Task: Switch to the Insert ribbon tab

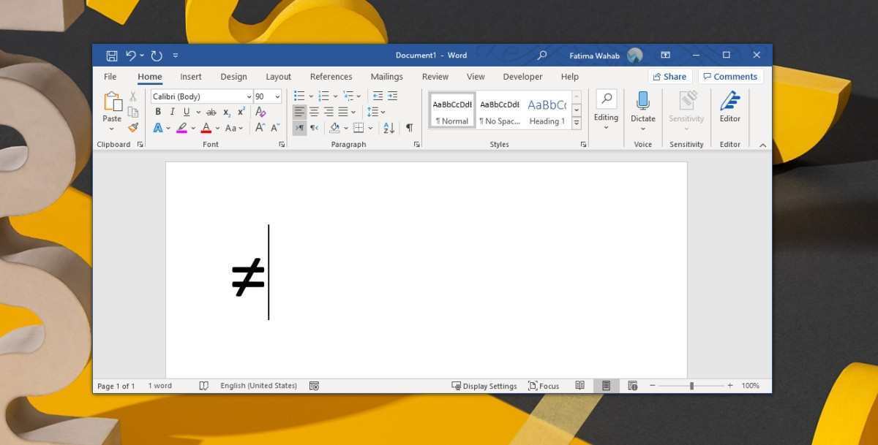Action: (191, 77)
